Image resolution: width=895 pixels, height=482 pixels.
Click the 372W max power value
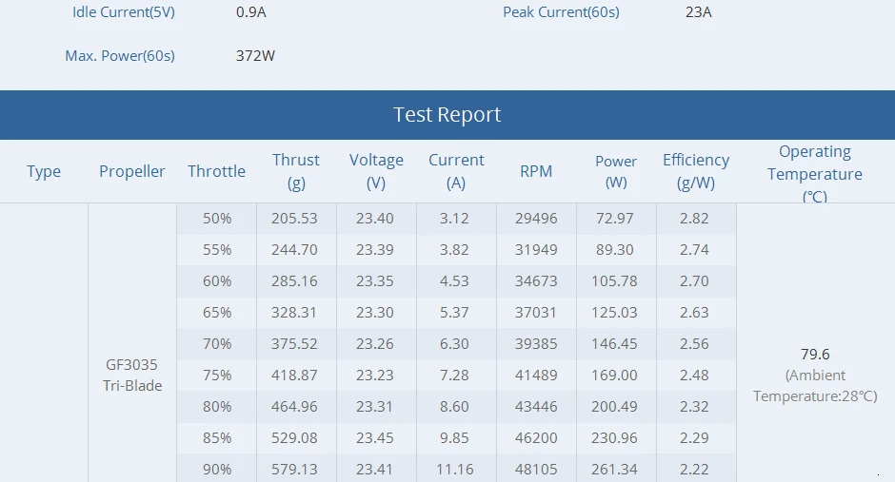point(255,56)
